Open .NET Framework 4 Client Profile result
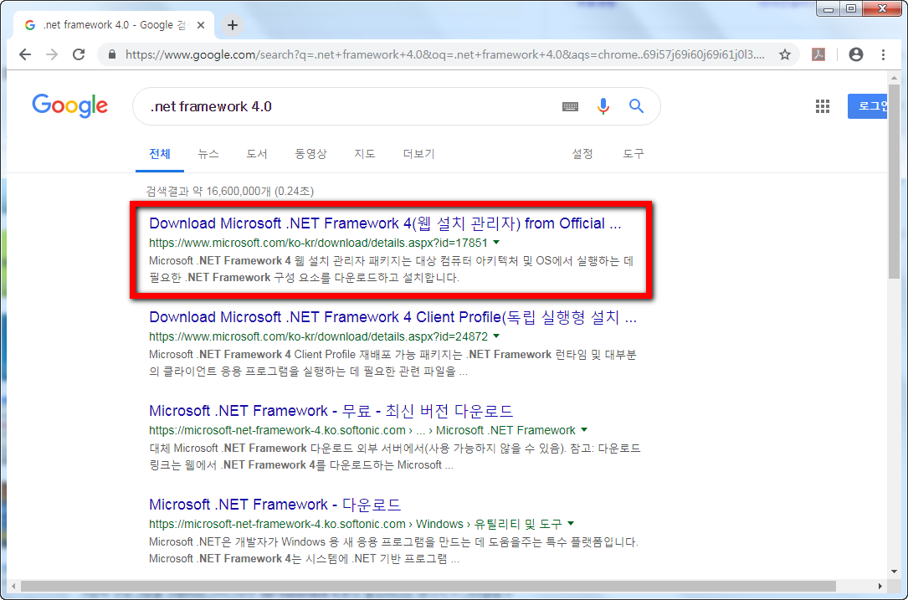908x600 pixels. (392, 317)
